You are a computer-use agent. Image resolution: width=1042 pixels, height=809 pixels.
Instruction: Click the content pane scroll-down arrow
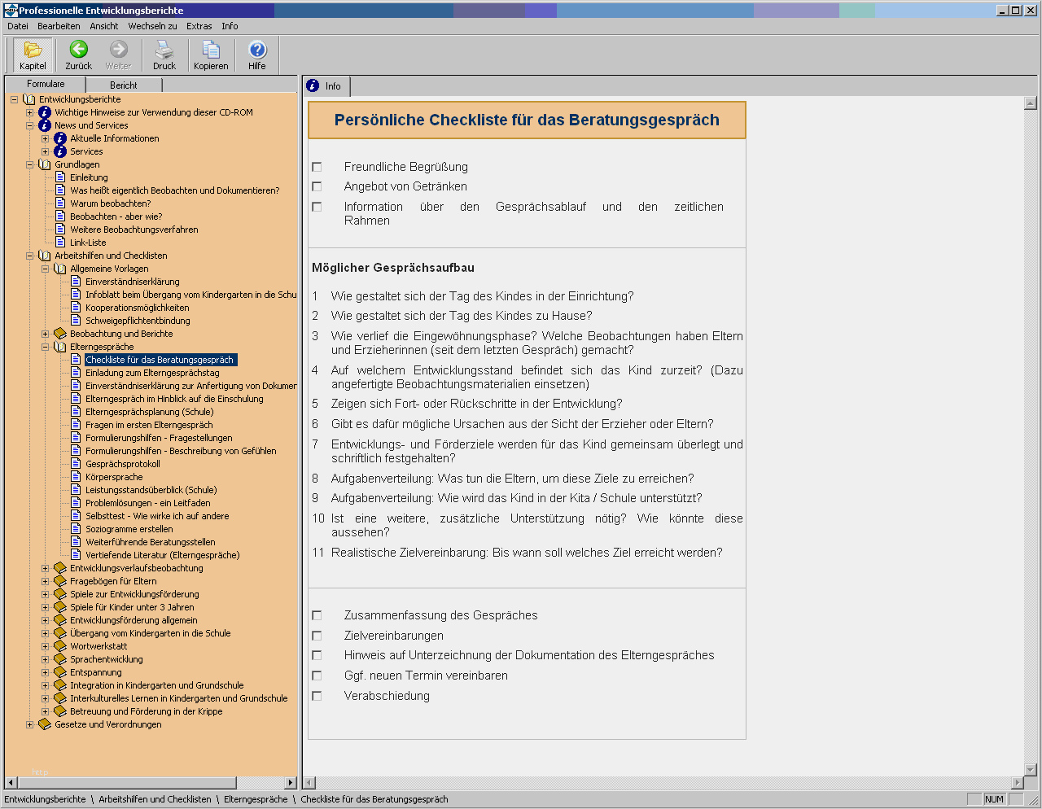1030,769
